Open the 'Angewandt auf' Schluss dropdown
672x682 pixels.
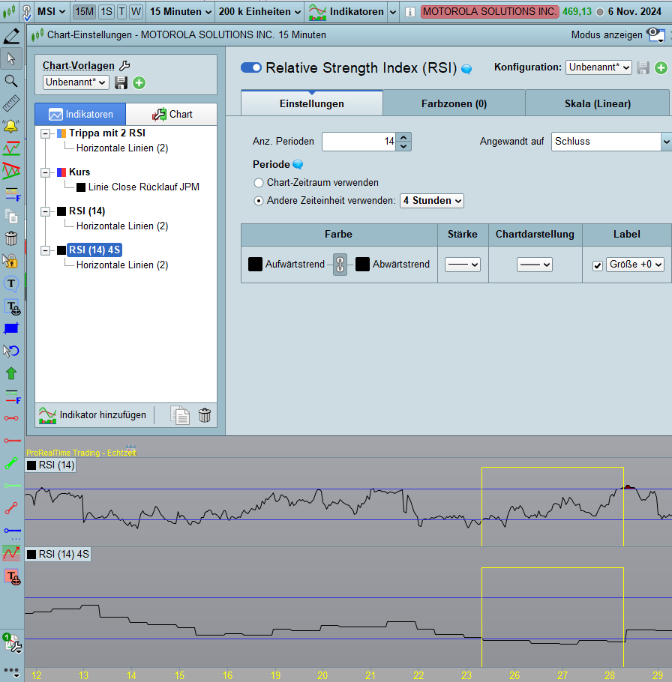point(611,141)
